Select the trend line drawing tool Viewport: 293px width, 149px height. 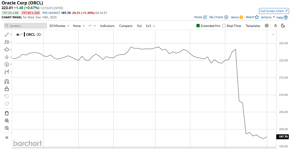click(x=7, y=35)
